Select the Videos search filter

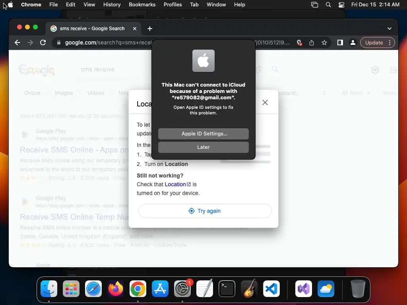click(x=95, y=93)
